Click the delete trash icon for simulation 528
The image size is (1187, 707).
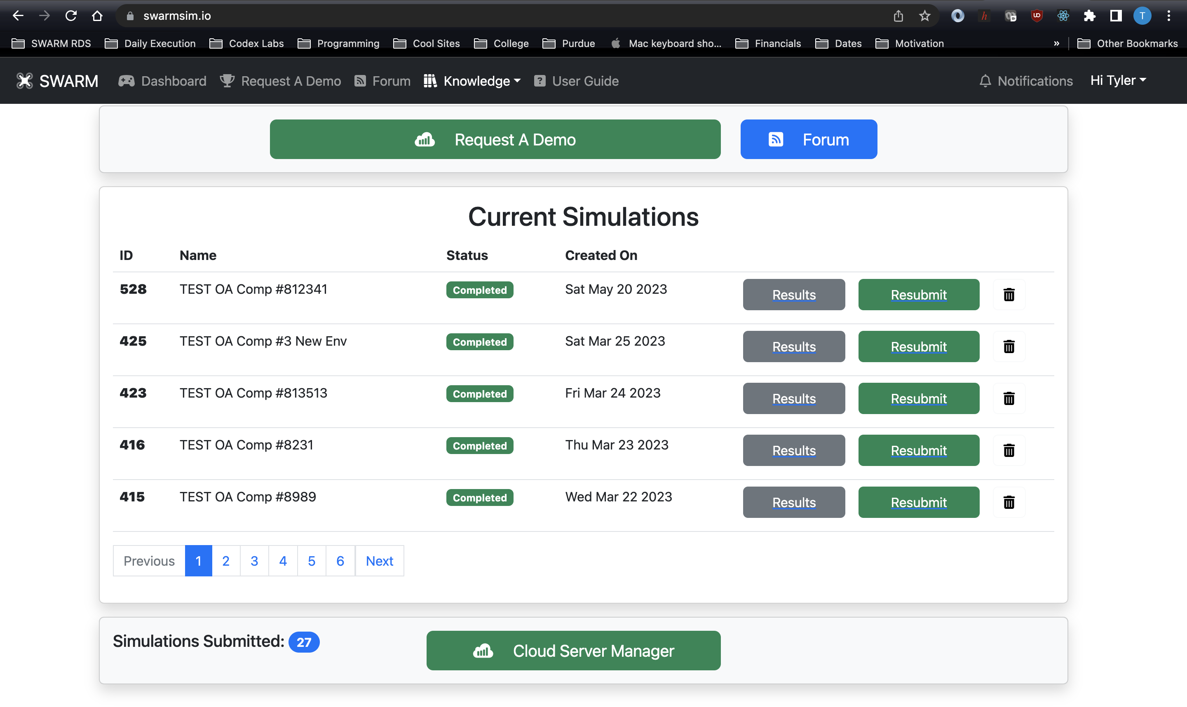tap(1009, 294)
